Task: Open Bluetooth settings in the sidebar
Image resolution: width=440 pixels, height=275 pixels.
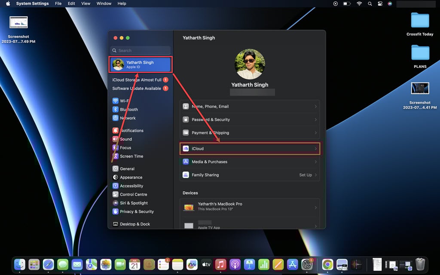Action: click(125, 110)
